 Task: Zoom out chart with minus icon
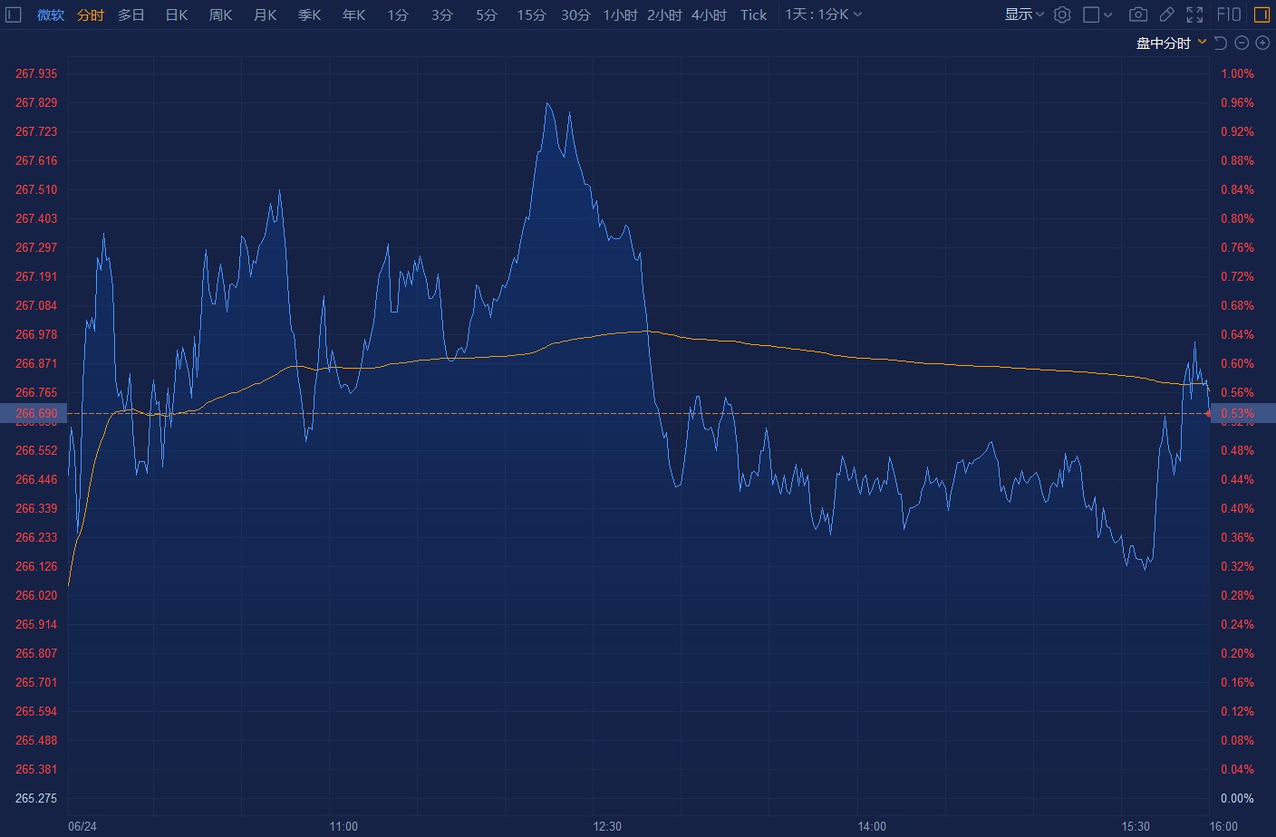[x=1242, y=43]
